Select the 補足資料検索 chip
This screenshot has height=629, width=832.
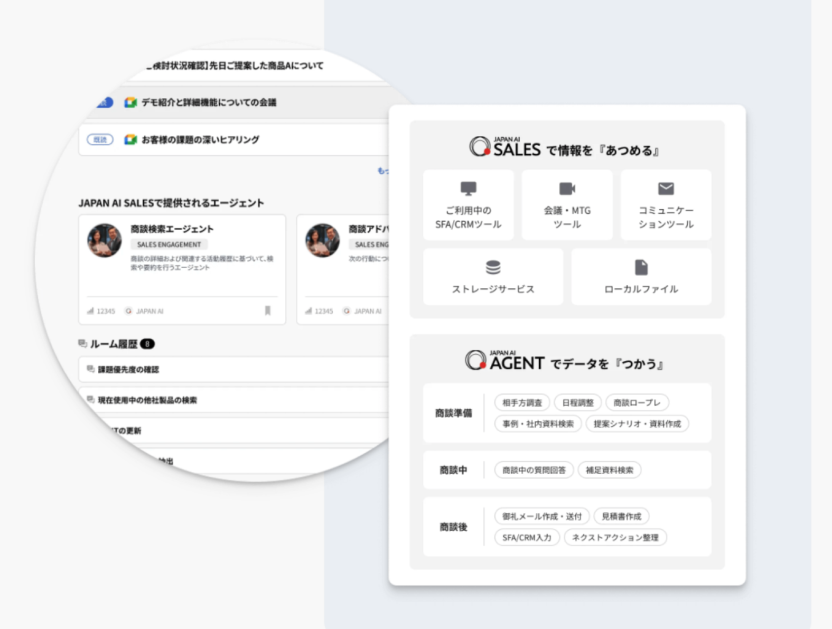[x=610, y=470]
